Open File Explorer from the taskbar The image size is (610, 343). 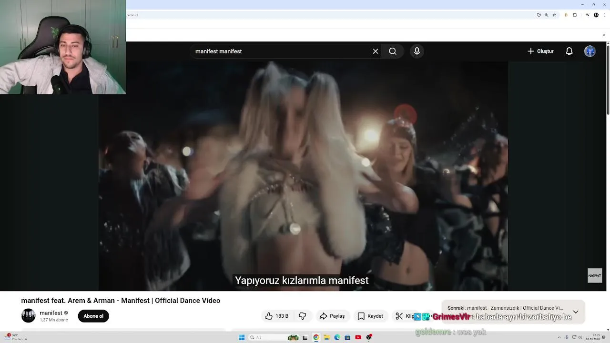(327, 337)
